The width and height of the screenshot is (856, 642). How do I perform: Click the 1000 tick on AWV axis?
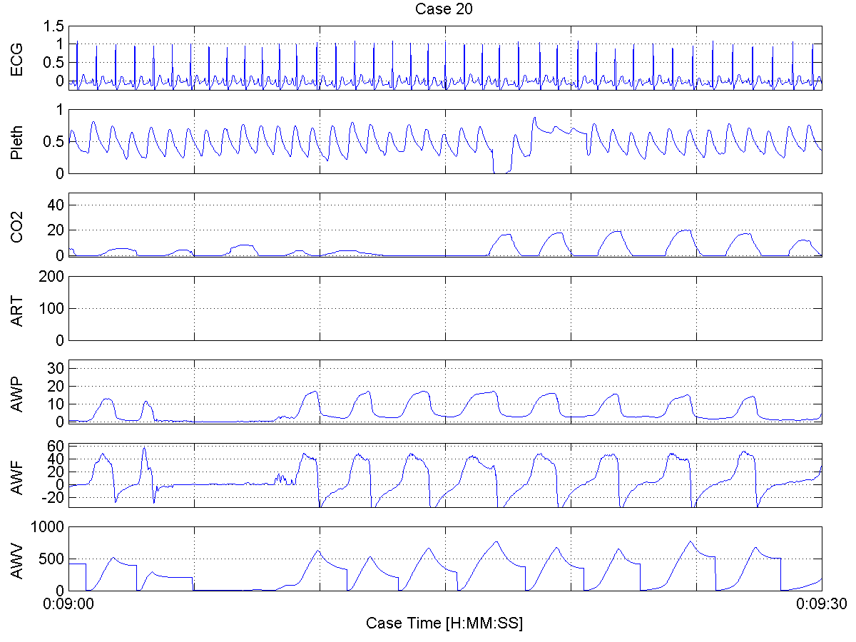[49, 527]
